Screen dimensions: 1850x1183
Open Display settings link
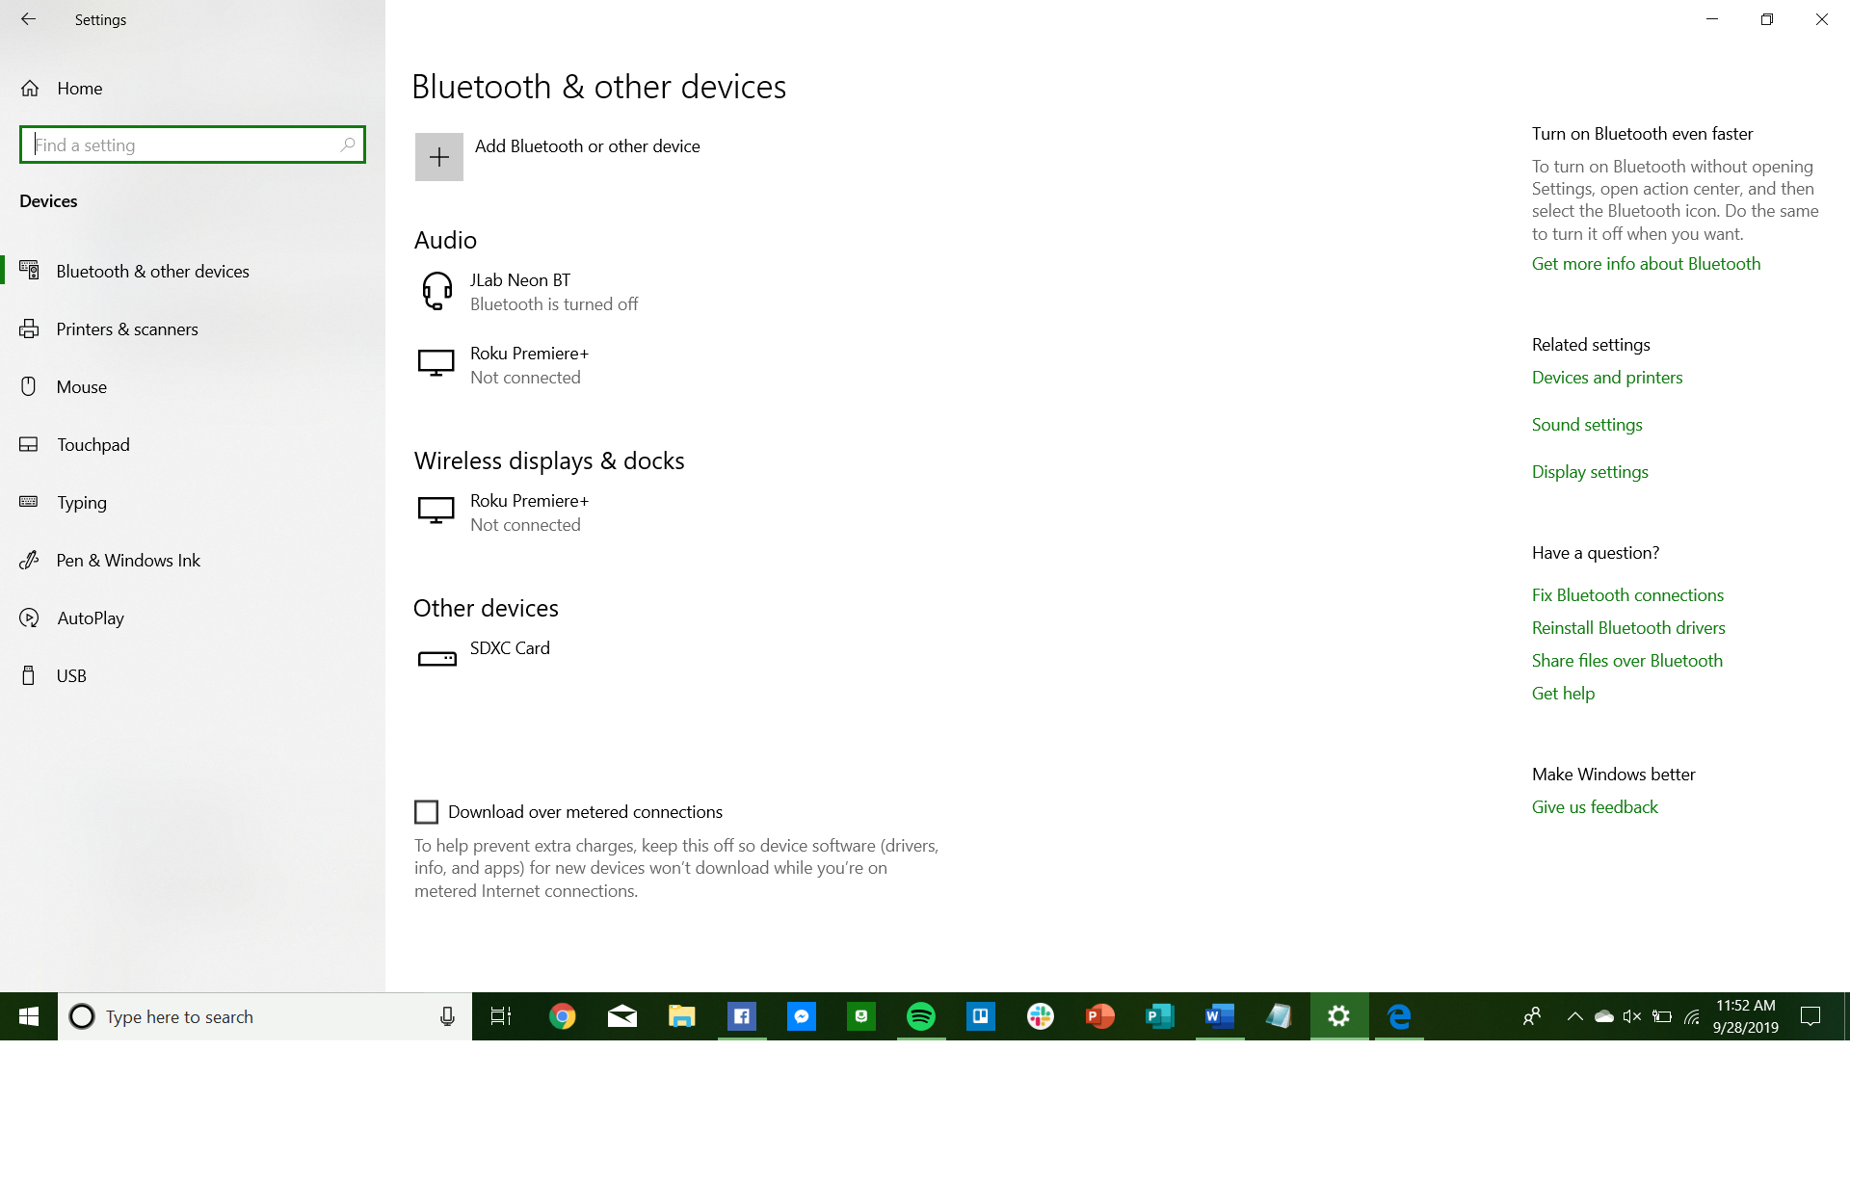[x=1590, y=472]
